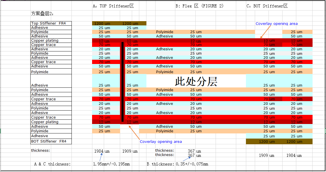Click the A & C thickness label
The width and height of the screenshot is (326, 172).
click(52, 164)
